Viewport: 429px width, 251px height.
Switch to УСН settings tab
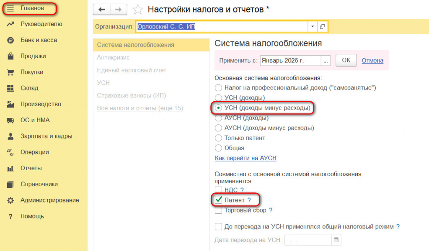pos(103,83)
